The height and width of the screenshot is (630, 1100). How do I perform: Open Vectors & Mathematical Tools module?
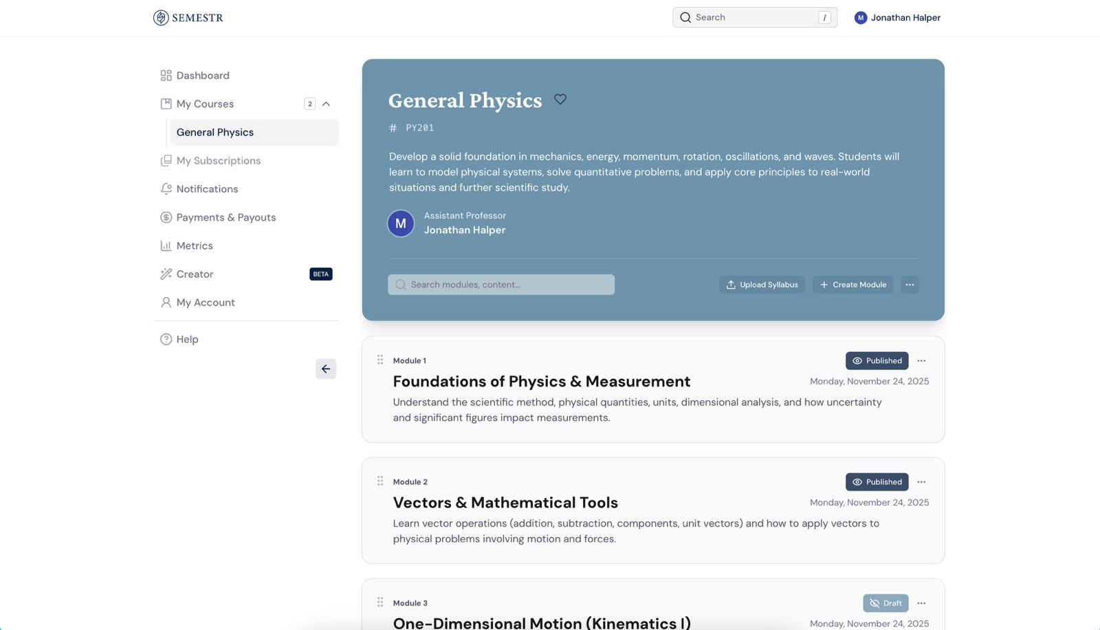point(505,503)
